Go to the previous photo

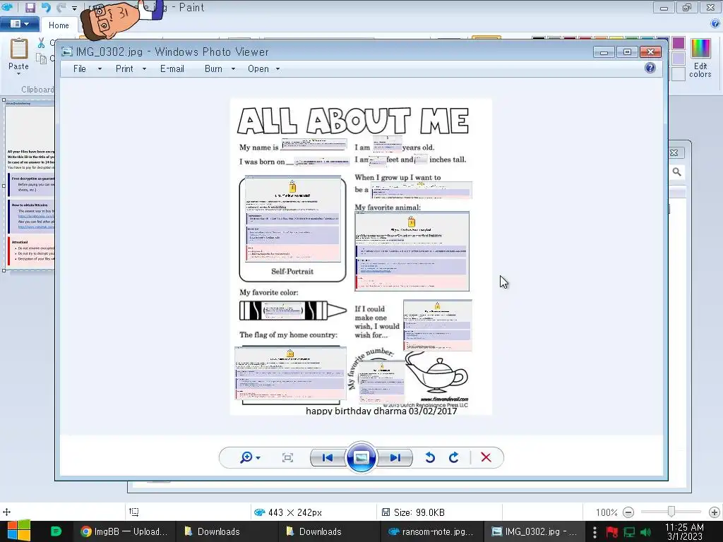coord(328,457)
